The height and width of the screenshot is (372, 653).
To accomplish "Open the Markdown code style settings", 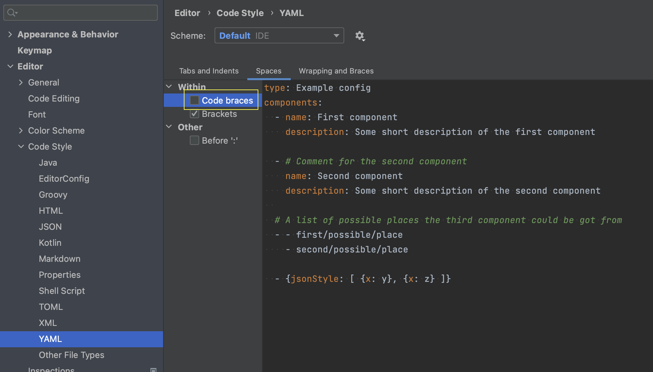I will tap(59, 258).
